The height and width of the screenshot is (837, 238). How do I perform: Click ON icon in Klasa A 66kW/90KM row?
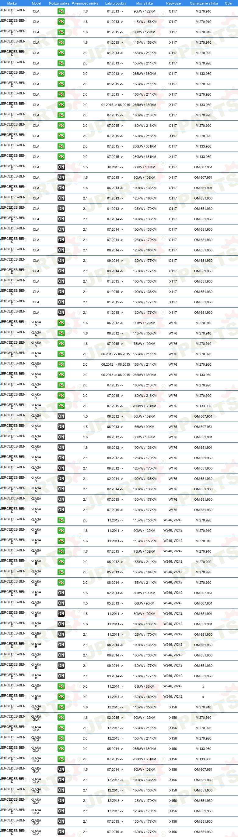(61, 427)
